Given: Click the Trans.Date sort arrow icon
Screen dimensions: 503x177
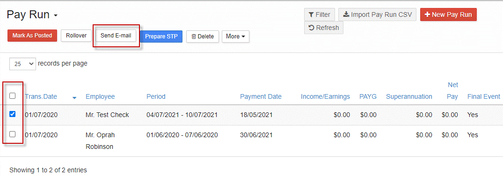Looking at the screenshot, I should click(74, 98).
